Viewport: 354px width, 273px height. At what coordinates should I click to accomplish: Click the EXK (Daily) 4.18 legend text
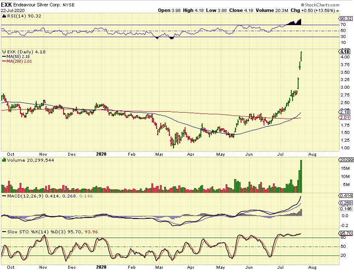pos(26,52)
